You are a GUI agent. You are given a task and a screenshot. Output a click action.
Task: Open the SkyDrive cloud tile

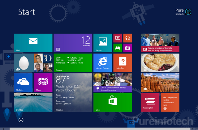coord(23,82)
